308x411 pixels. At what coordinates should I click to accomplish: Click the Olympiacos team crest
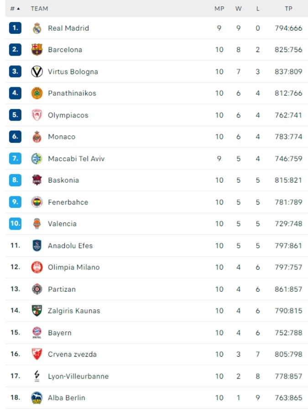point(37,115)
